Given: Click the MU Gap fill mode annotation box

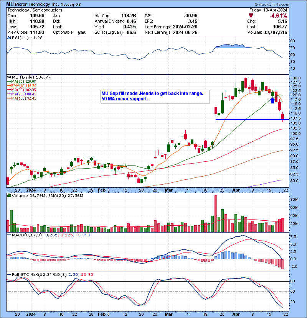Looking at the screenshot, I should coord(155,96).
